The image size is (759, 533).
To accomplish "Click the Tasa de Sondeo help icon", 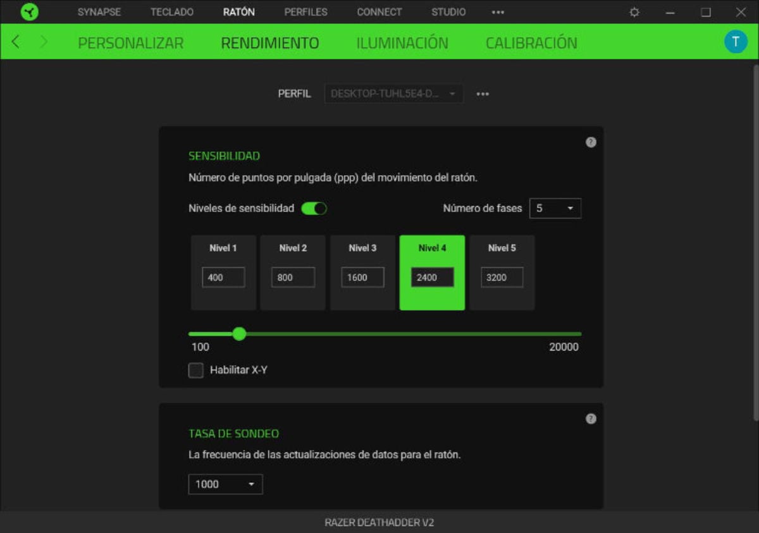I will [x=591, y=419].
